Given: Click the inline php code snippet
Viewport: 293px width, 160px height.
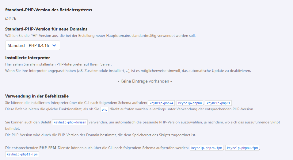Looking at the screenshot, I should click(105, 109).
